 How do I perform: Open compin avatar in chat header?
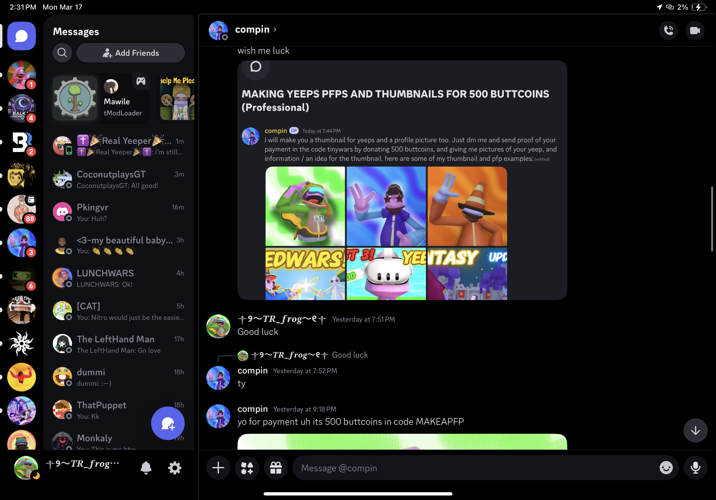[x=218, y=31]
